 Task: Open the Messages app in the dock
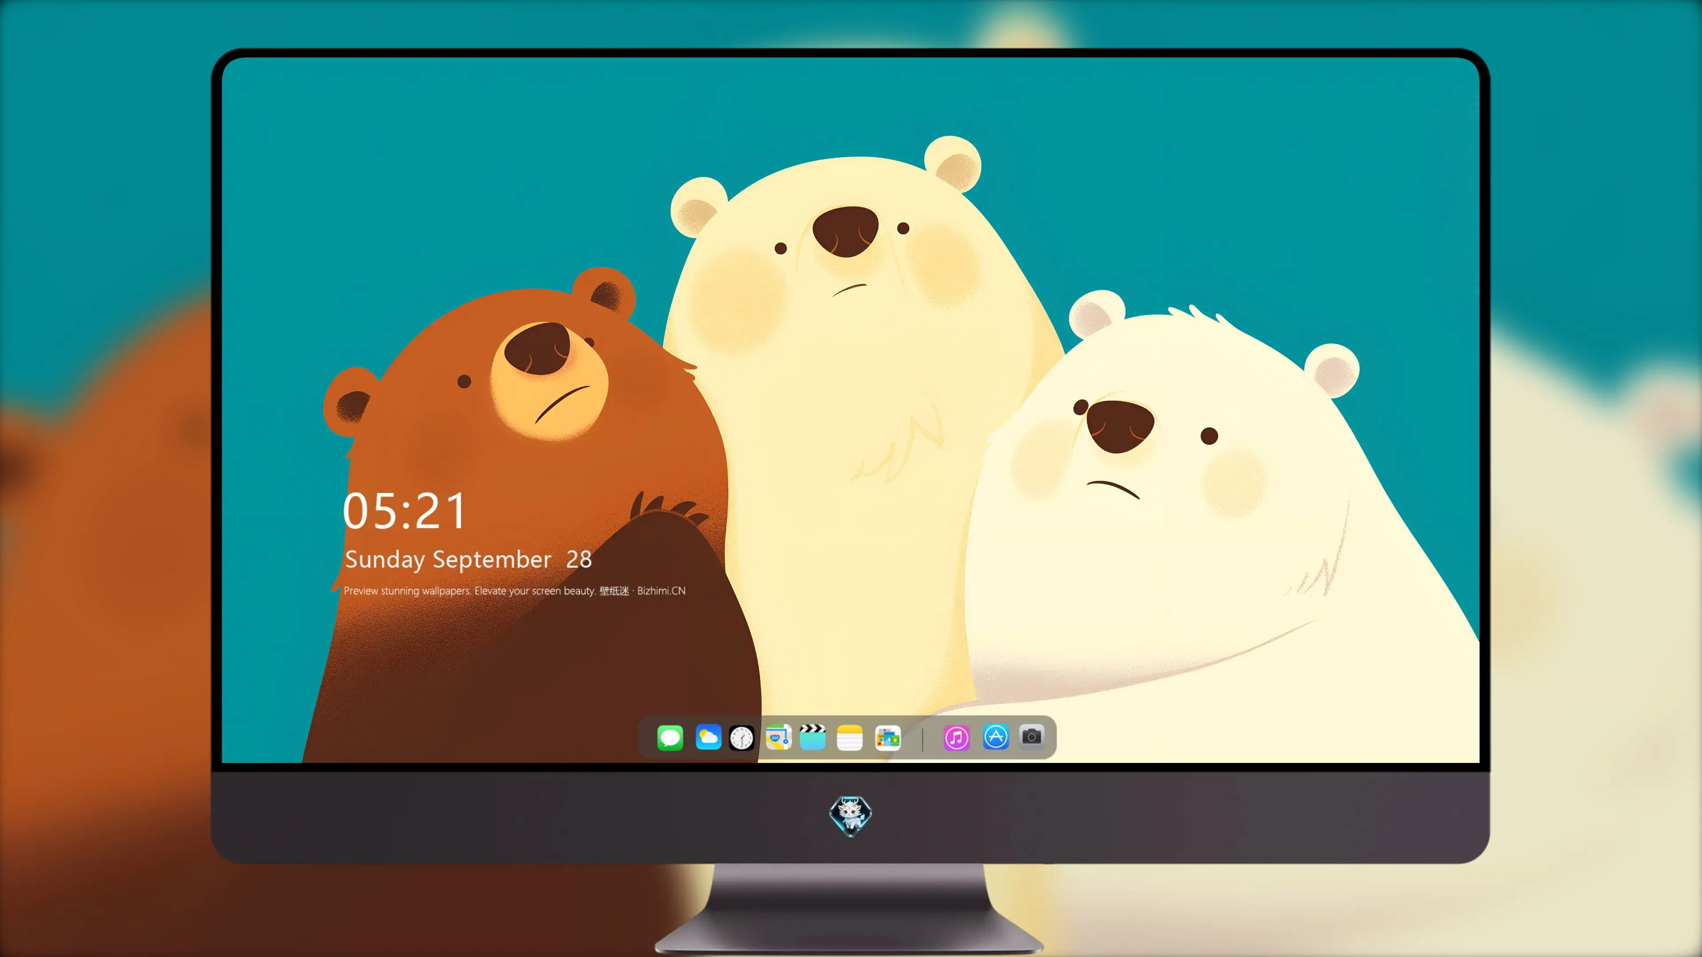pos(670,738)
